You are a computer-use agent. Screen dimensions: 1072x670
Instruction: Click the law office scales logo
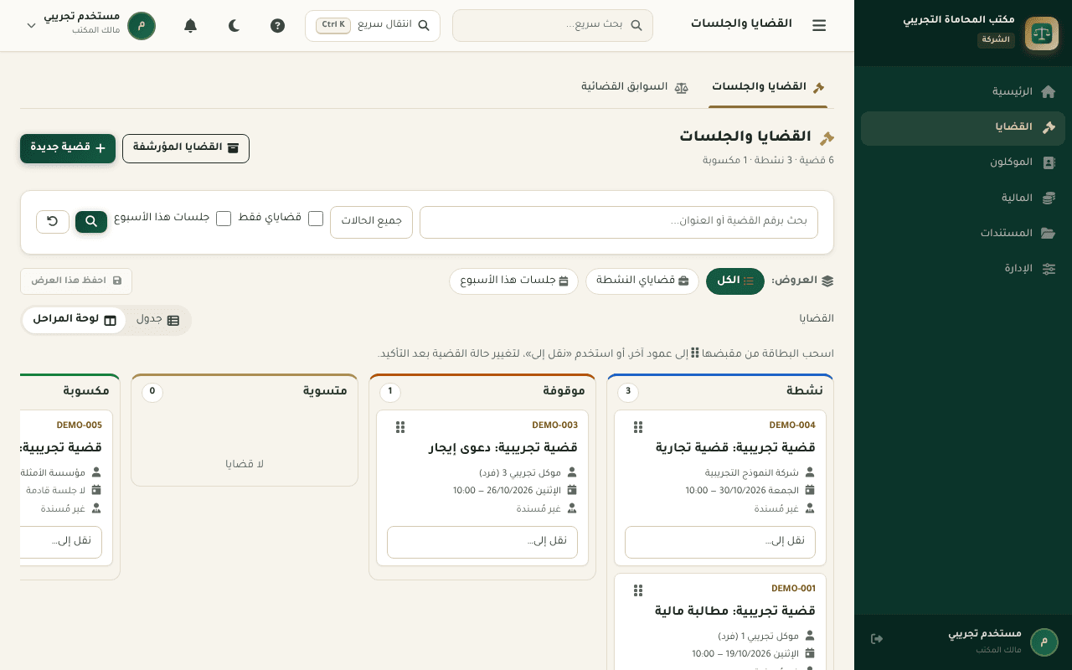(x=1042, y=33)
